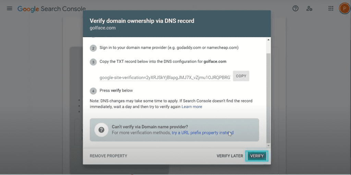Click the step 4 number badge
This screenshot has width=351, height=175.
coord(93,91)
